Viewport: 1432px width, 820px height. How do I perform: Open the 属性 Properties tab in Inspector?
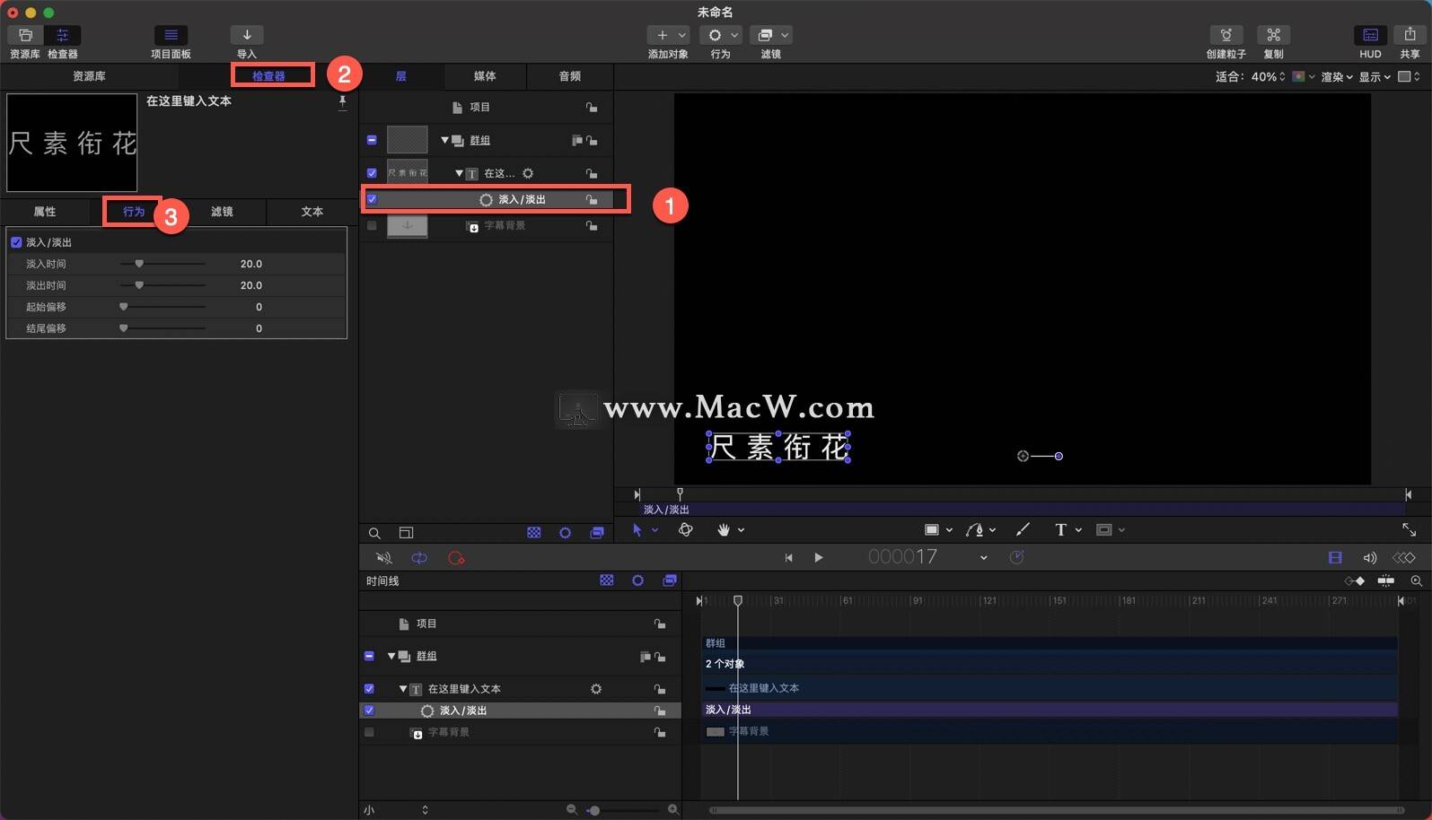(45, 212)
